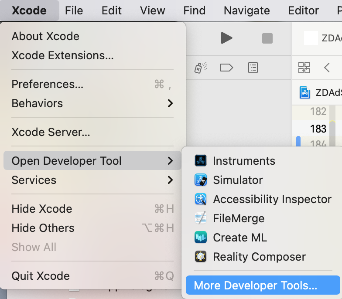Click the Simulator app icon in the submenu

pyautogui.click(x=201, y=180)
